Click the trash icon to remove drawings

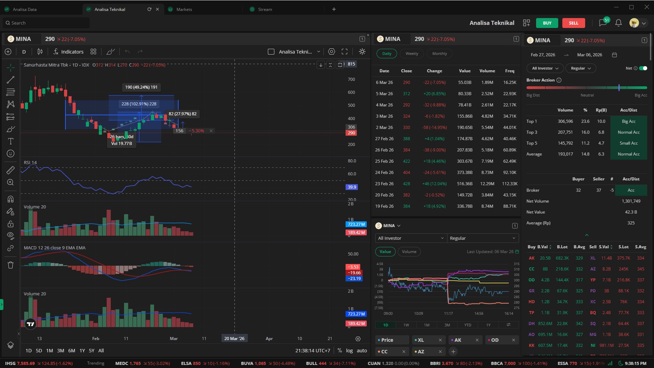click(11, 265)
